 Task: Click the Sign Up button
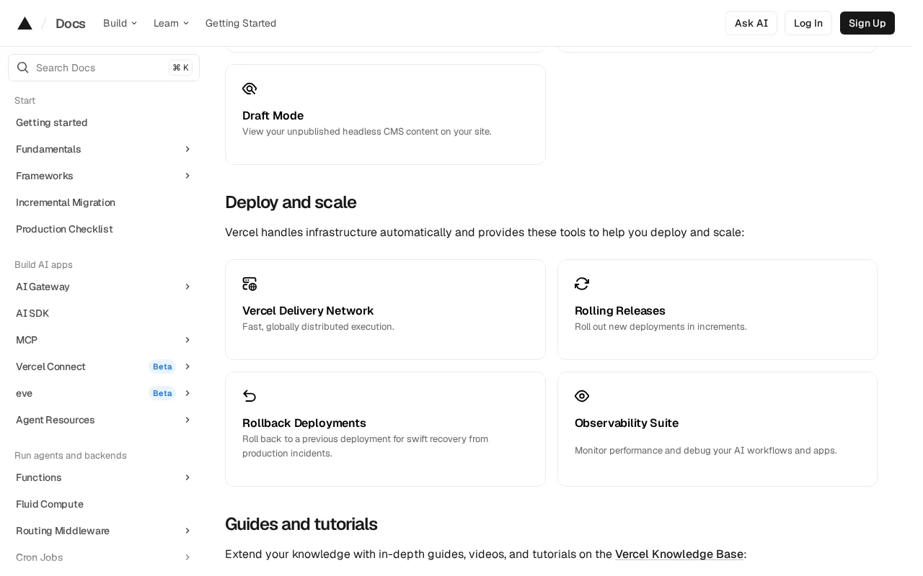click(867, 23)
